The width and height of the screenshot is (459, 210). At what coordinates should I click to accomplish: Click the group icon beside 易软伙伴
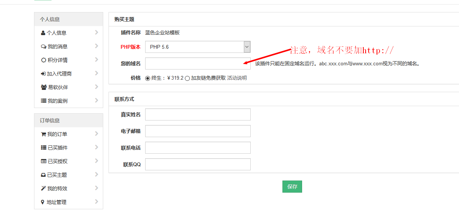[x=43, y=87]
